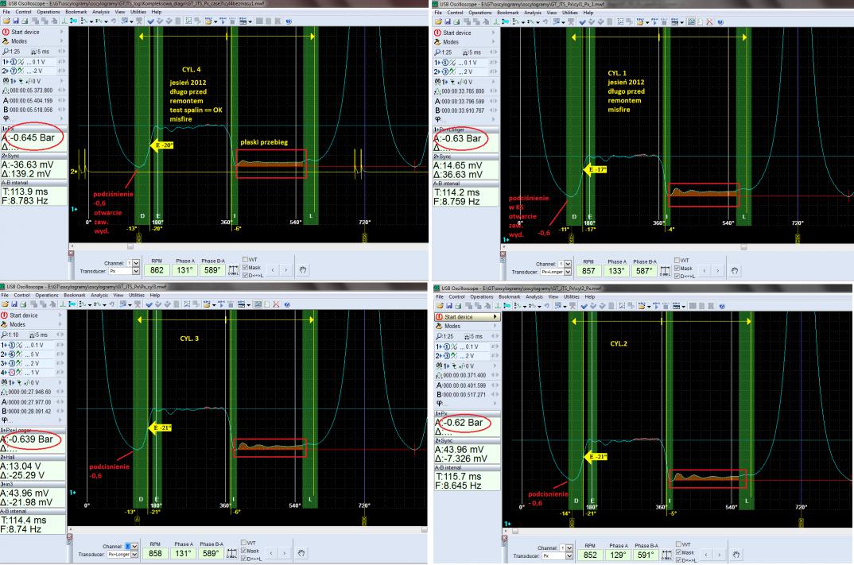The width and height of the screenshot is (854, 565).
Task: Click the D-to-L phase marker icon beside 589° in CYL. 4 window
Action: tap(233, 269)
